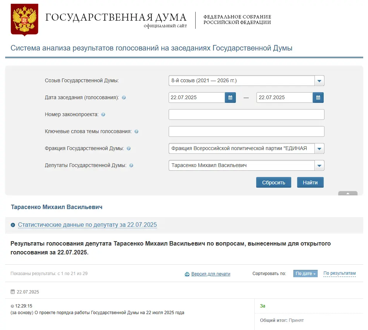Screen dimensions: 368x330
Task: Expand the Депутаты dropdown arrow
Action: (319, 166)
